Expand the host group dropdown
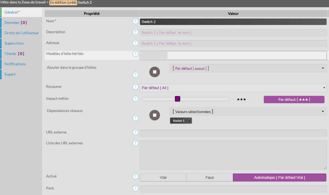 click(248, 68)
